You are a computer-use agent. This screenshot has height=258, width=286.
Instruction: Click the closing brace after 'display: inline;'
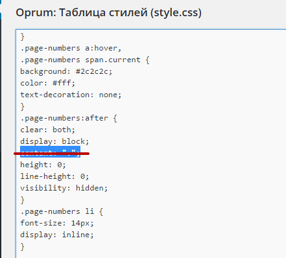click(x=23, y=246)
